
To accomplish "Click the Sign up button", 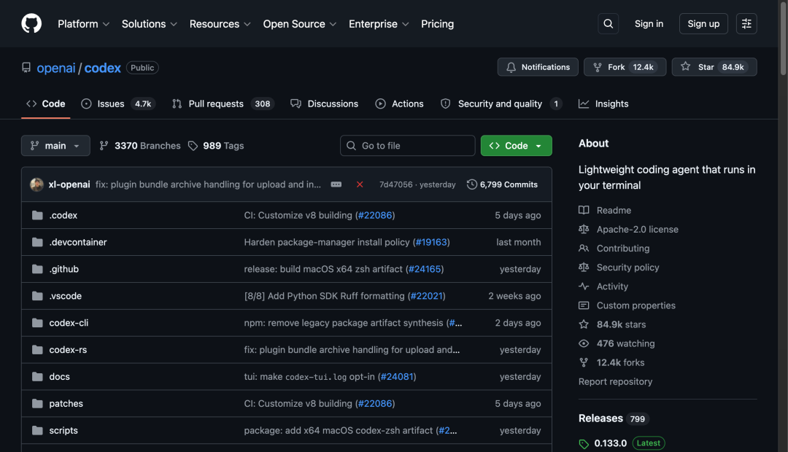I will [x=703, y=23].
